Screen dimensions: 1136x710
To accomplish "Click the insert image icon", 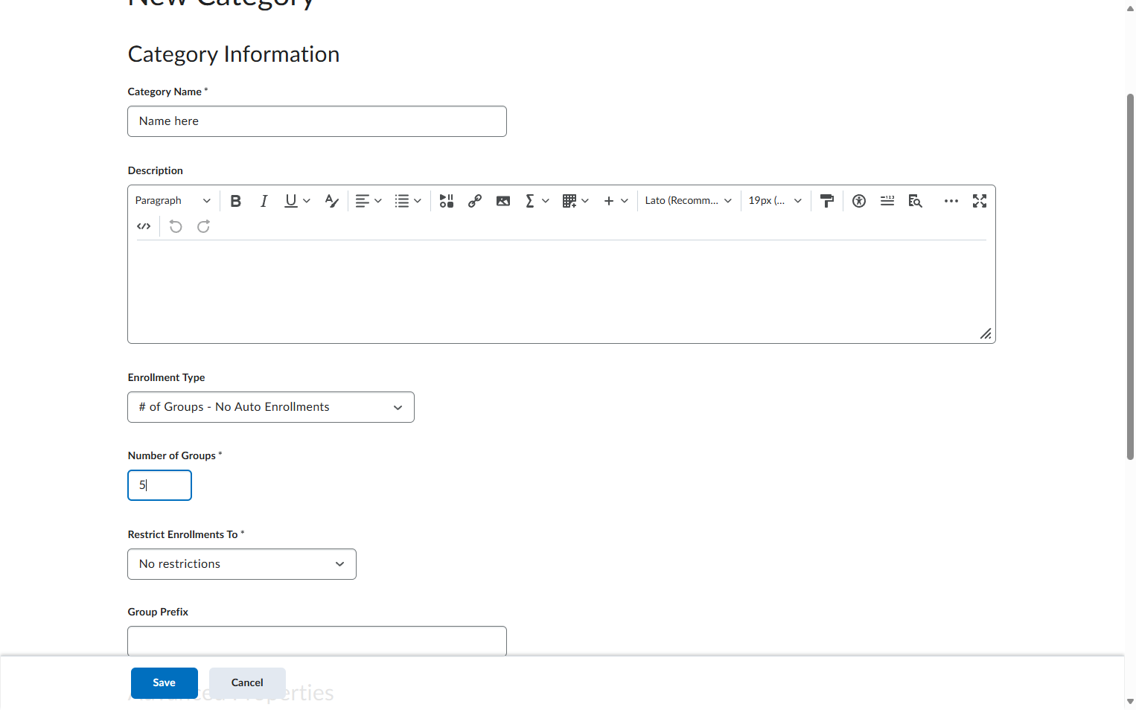I will [503, 201].
